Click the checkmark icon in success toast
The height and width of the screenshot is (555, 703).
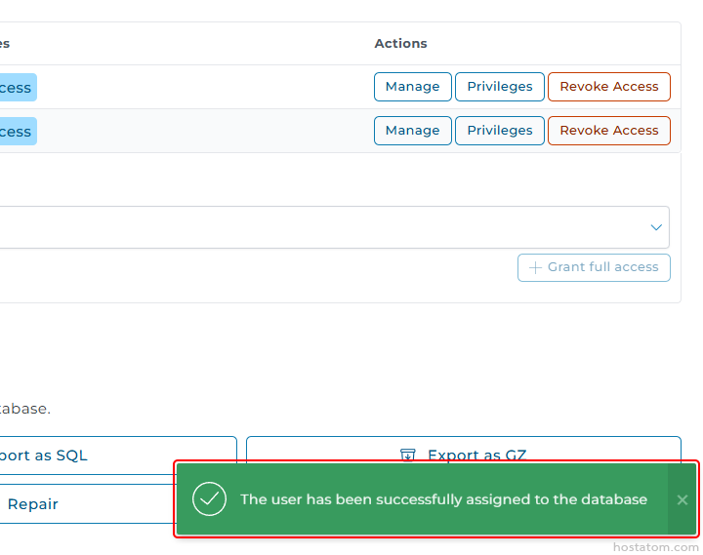click(209, 499)
